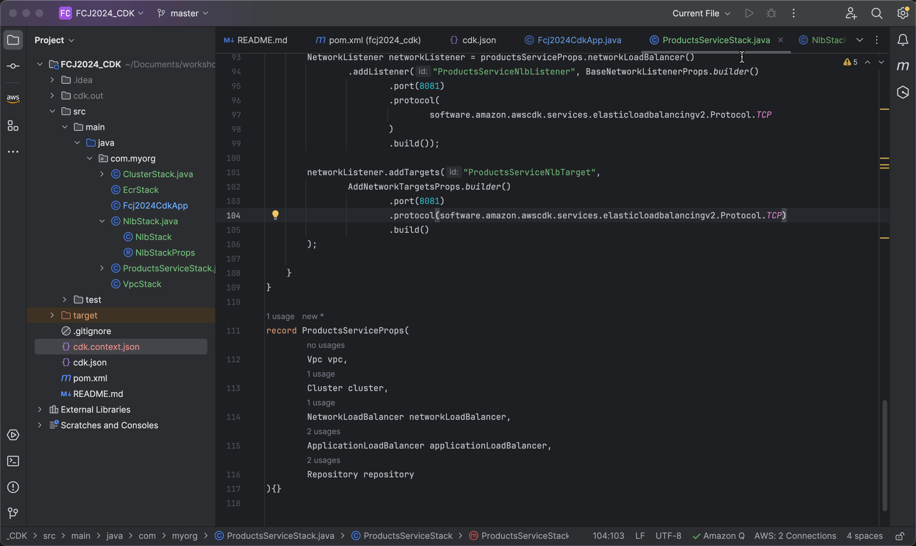Open the Problems tool window
Screen dimensions: 916x546
(x=13, y=487)
